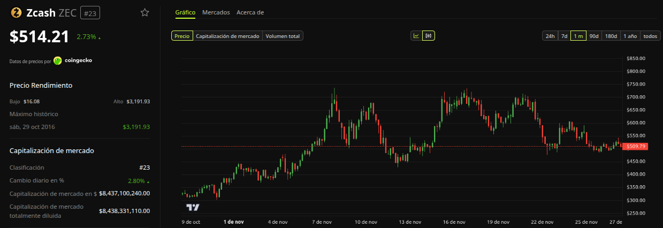The image size is (663, 228).
Task: Click the 1 de nov axis label
Action: click(234, 222)
